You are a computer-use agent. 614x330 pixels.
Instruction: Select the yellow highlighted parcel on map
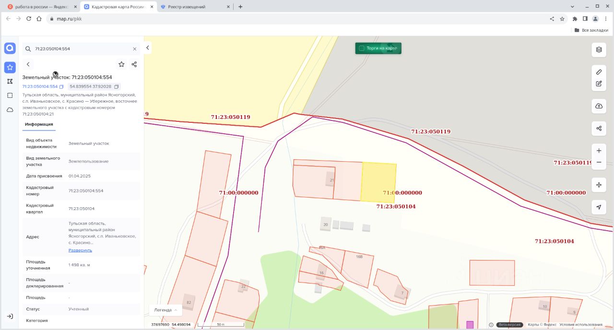[378, 182]
